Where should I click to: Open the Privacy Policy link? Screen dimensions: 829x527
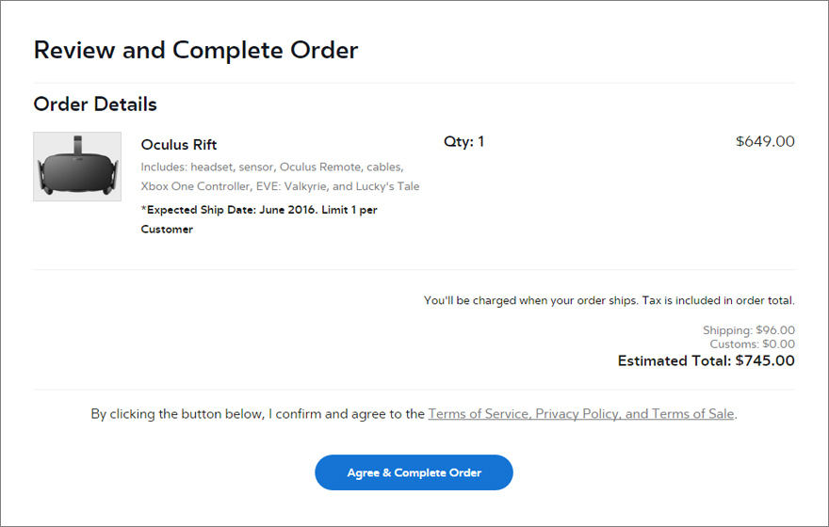coord(578,413)
